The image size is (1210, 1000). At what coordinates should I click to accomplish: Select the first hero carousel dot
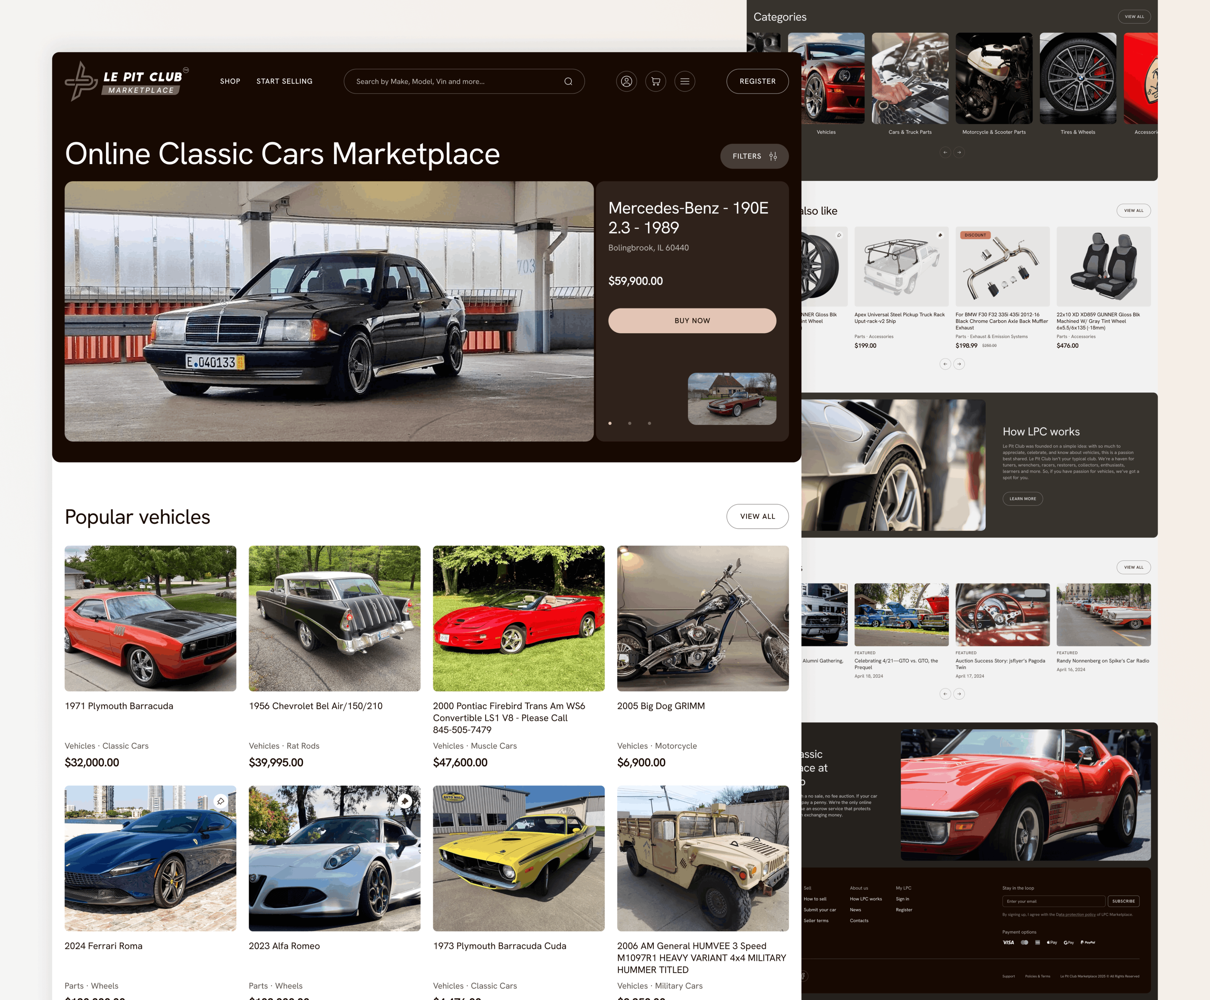pos(610,423)
